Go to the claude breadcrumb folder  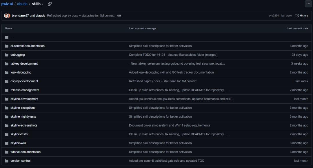pos(22,4)
